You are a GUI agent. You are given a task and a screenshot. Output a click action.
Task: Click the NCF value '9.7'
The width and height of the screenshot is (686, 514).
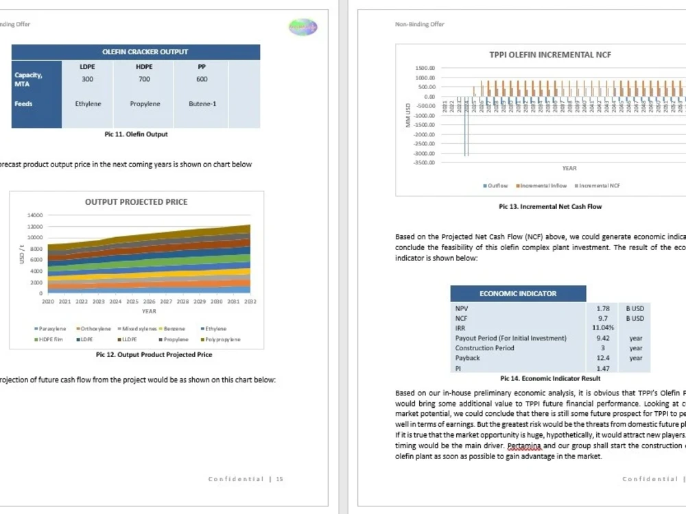click(x=603, y=319)
